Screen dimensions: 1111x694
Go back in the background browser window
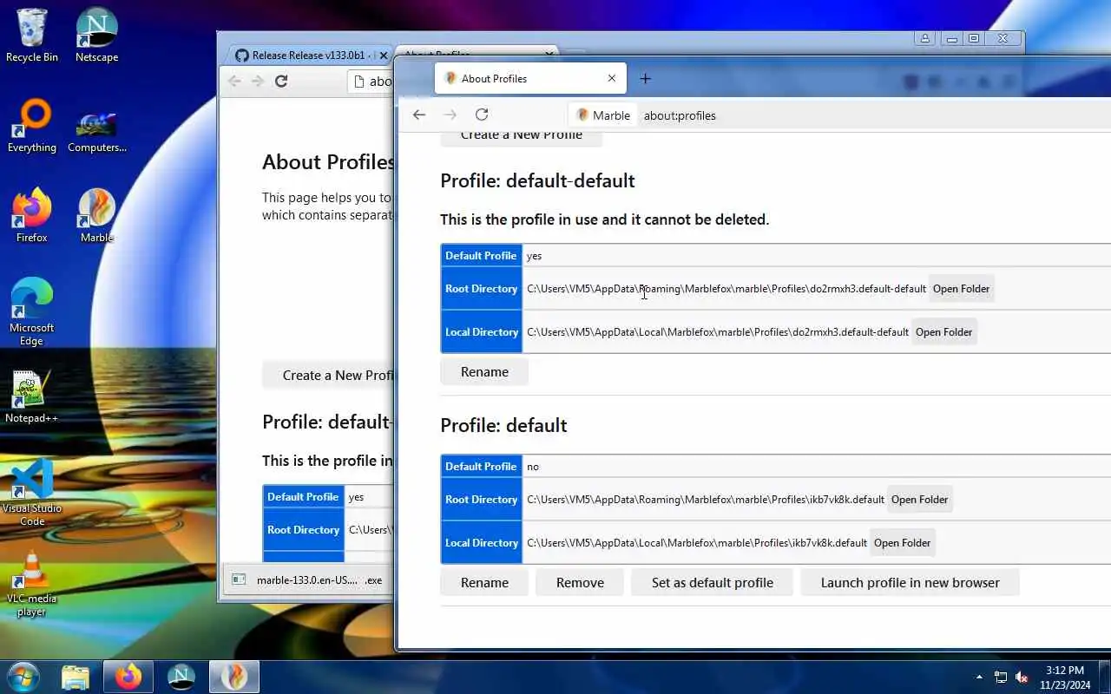click(234, 81)
